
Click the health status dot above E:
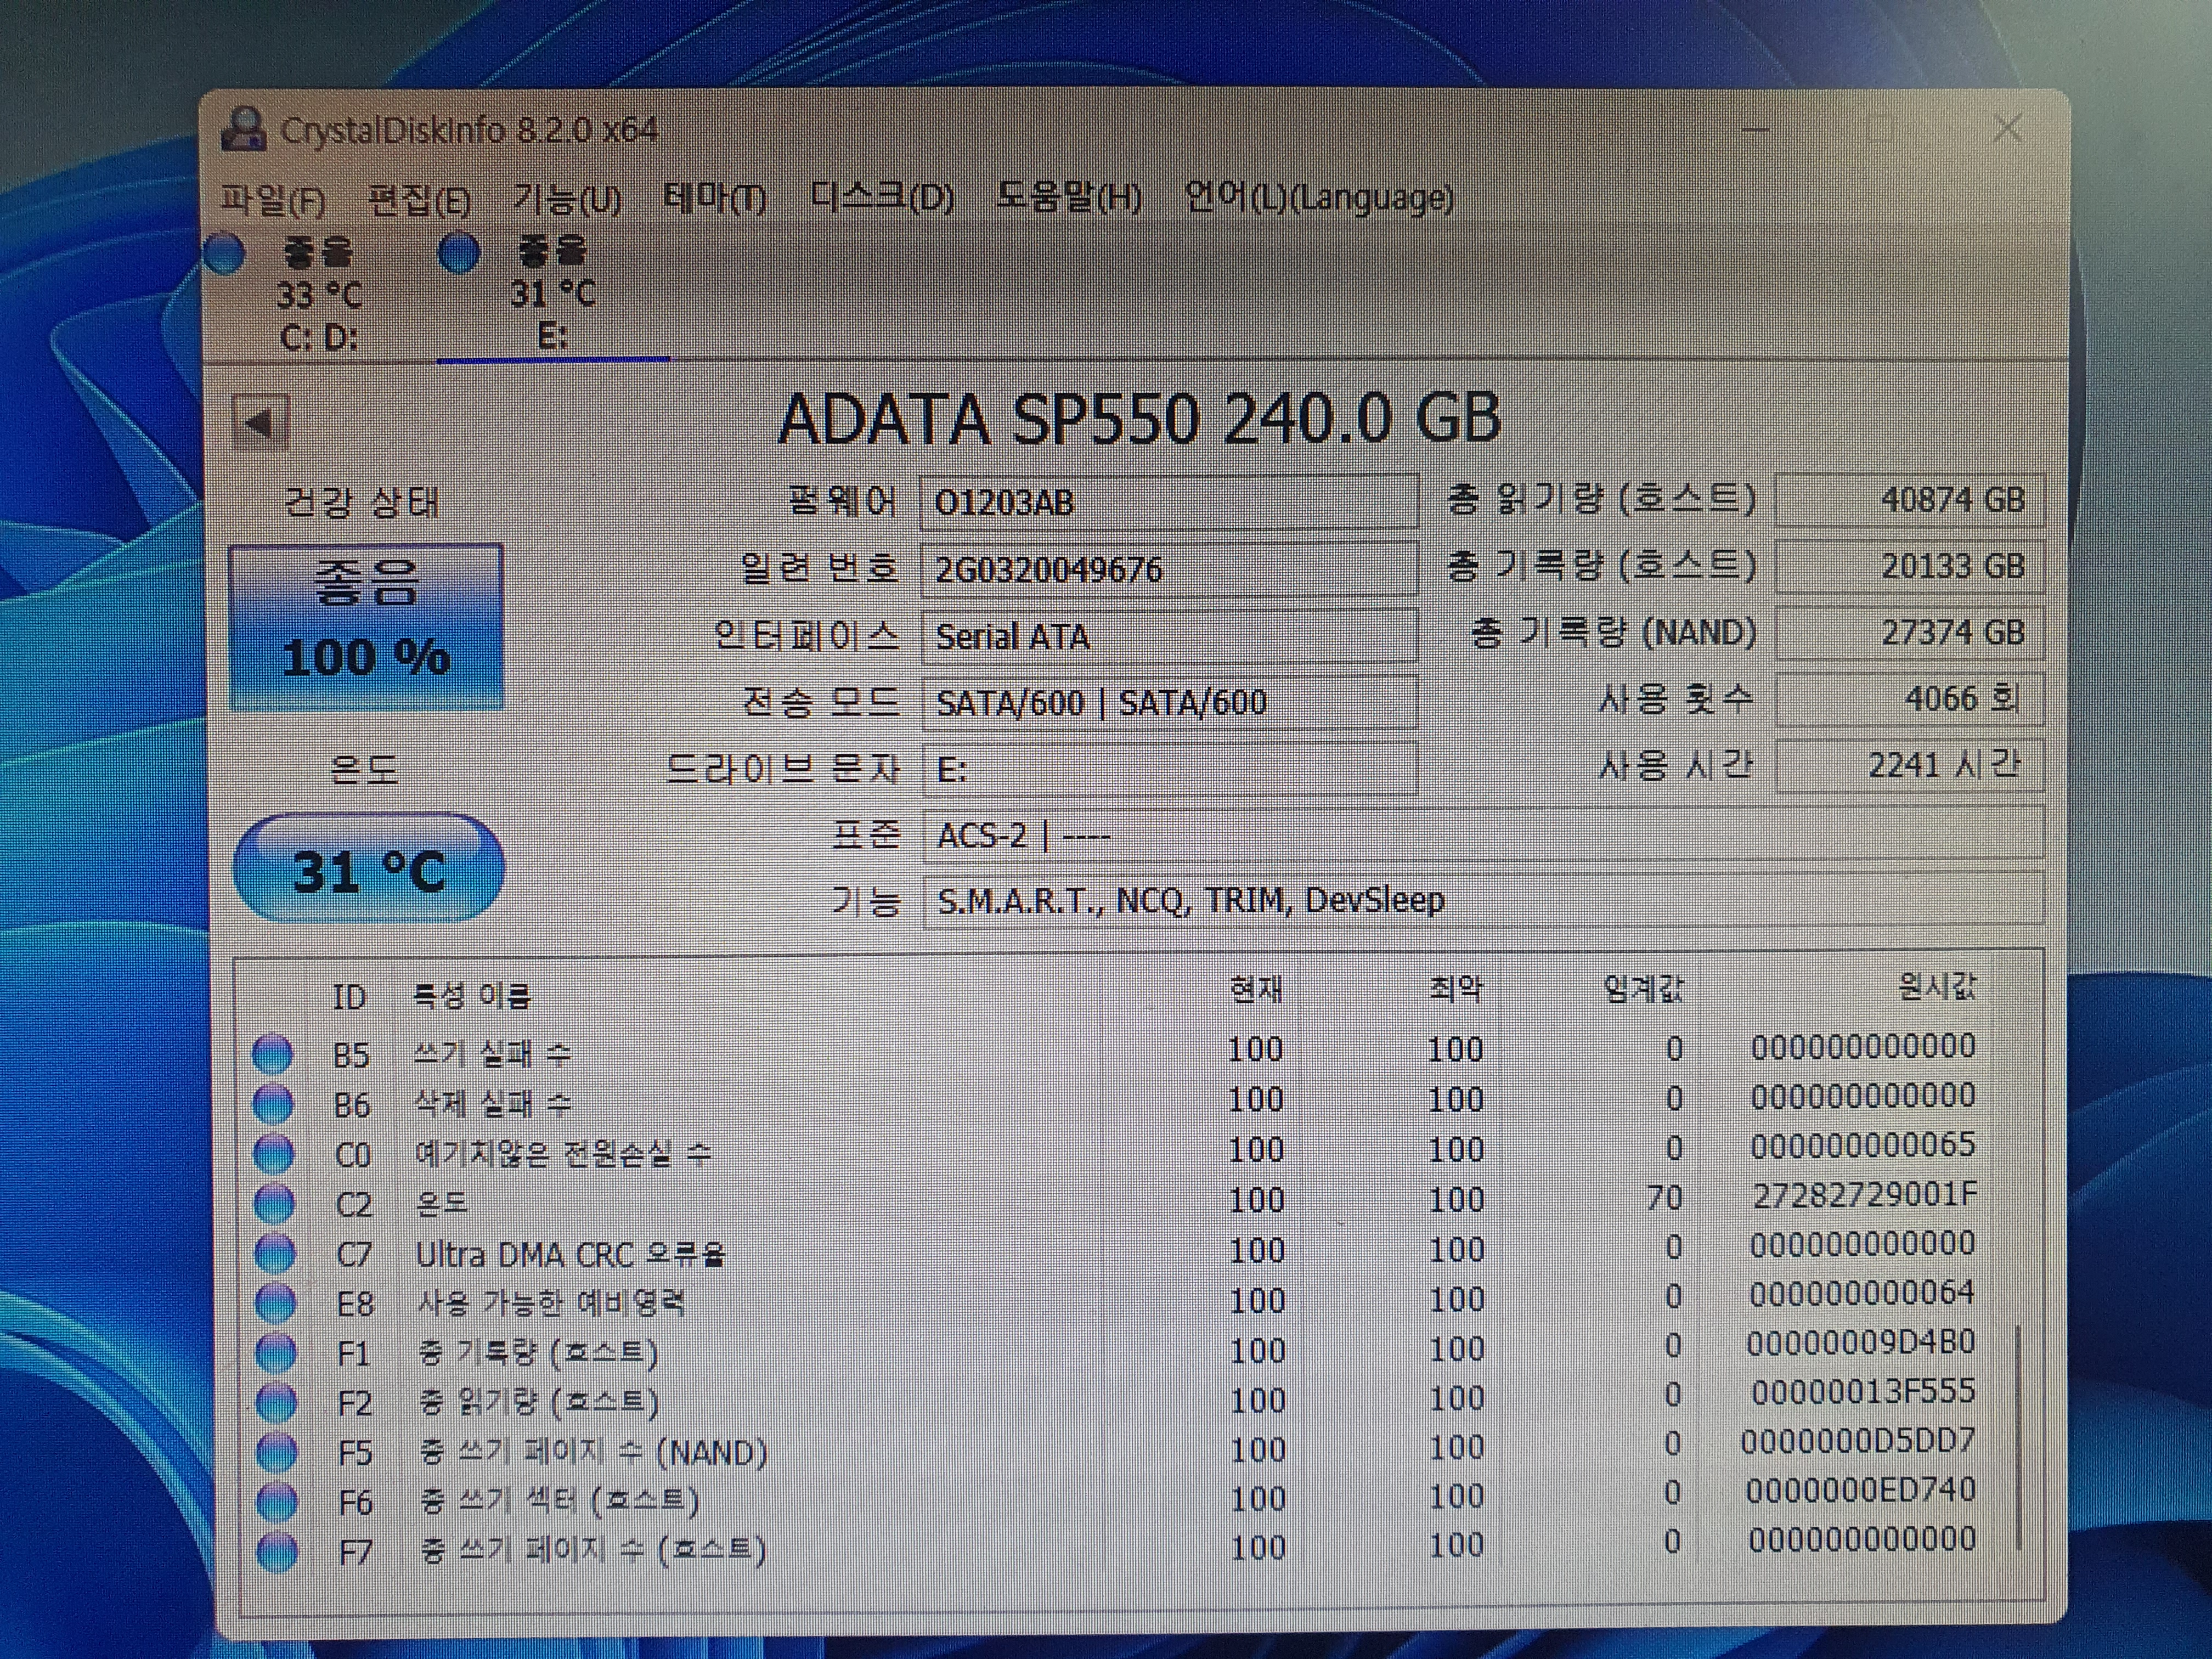coord(460,254)
